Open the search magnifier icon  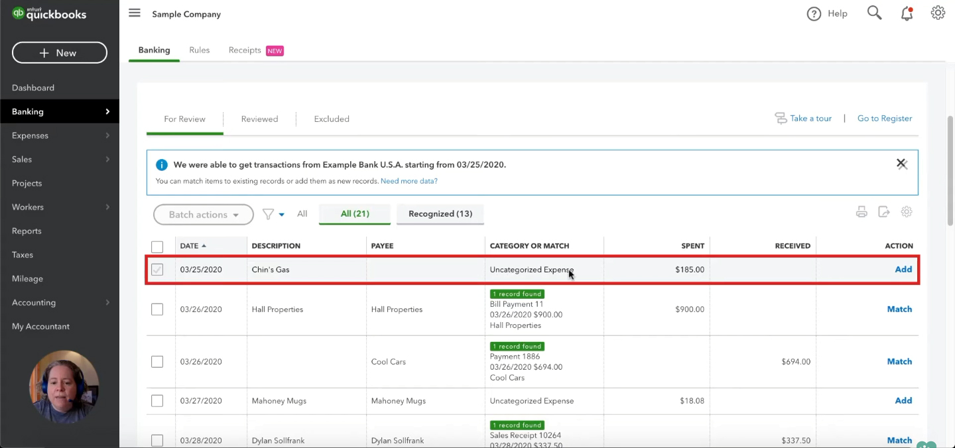pyautogui.click(x=875, y=13)
